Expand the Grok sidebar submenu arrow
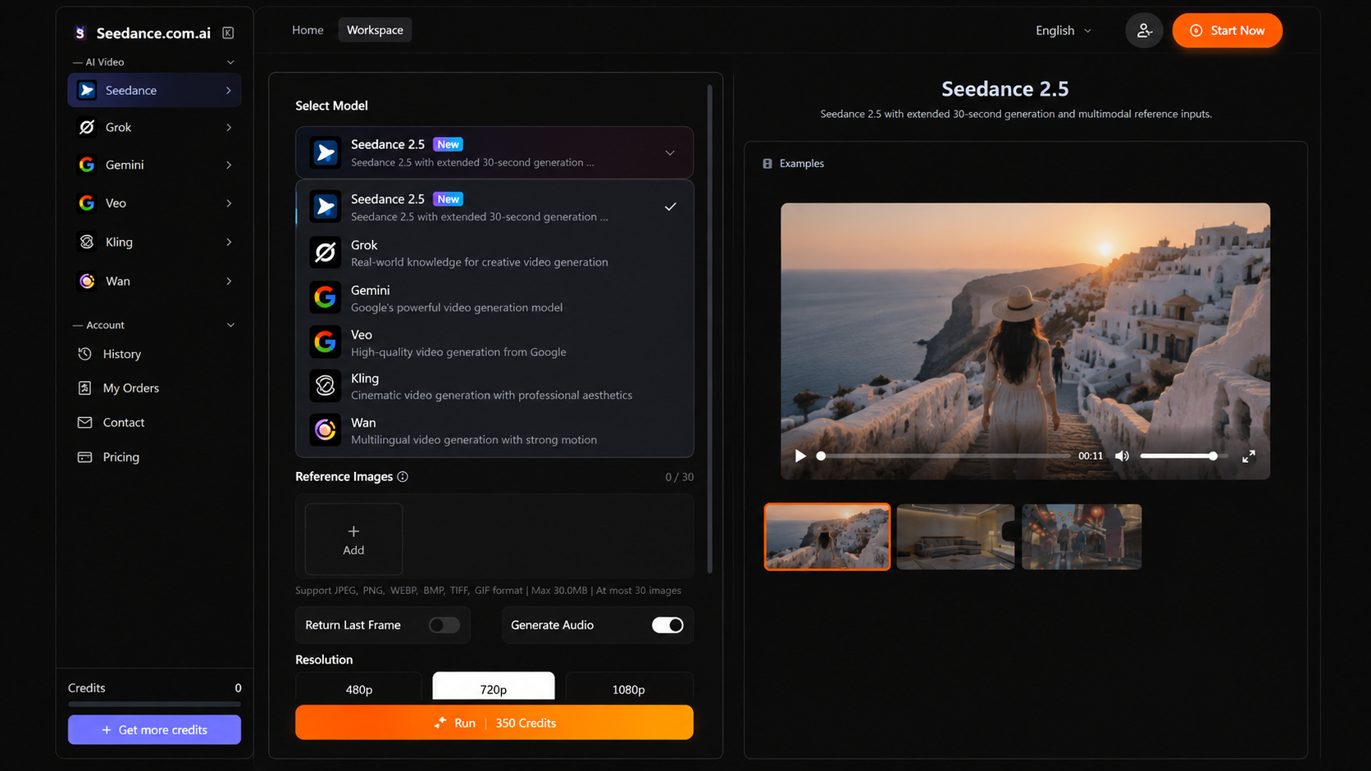1371x771 pixels. coord(229,127)
